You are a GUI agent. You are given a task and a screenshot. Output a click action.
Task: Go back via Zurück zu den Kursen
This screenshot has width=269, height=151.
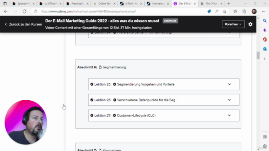coord(24,24)
